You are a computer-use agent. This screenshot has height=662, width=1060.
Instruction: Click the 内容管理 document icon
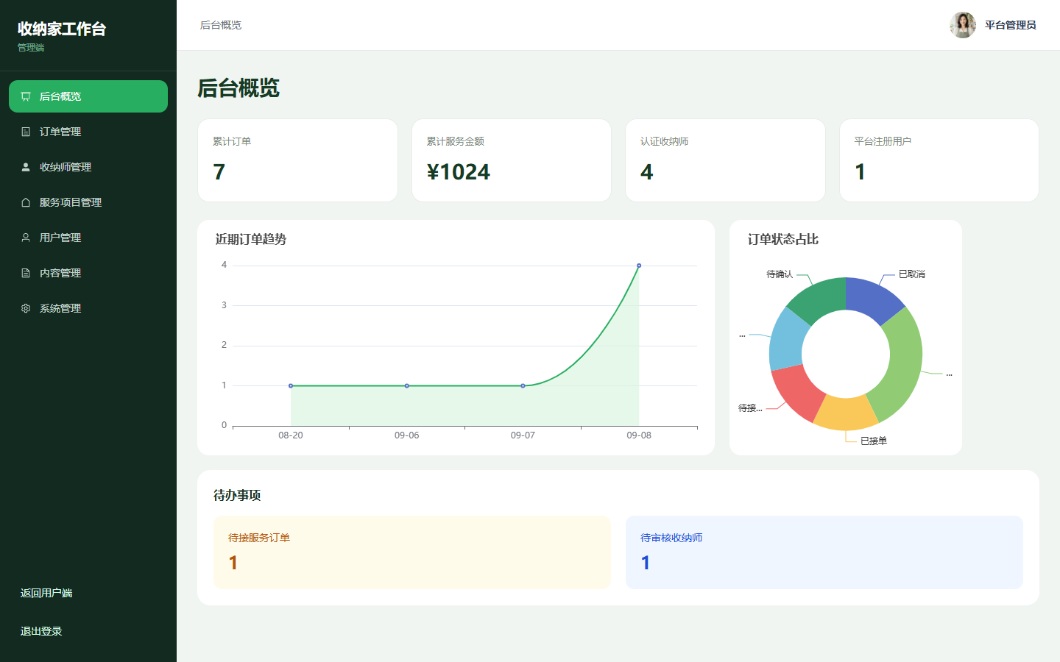[x=26, y=273]
